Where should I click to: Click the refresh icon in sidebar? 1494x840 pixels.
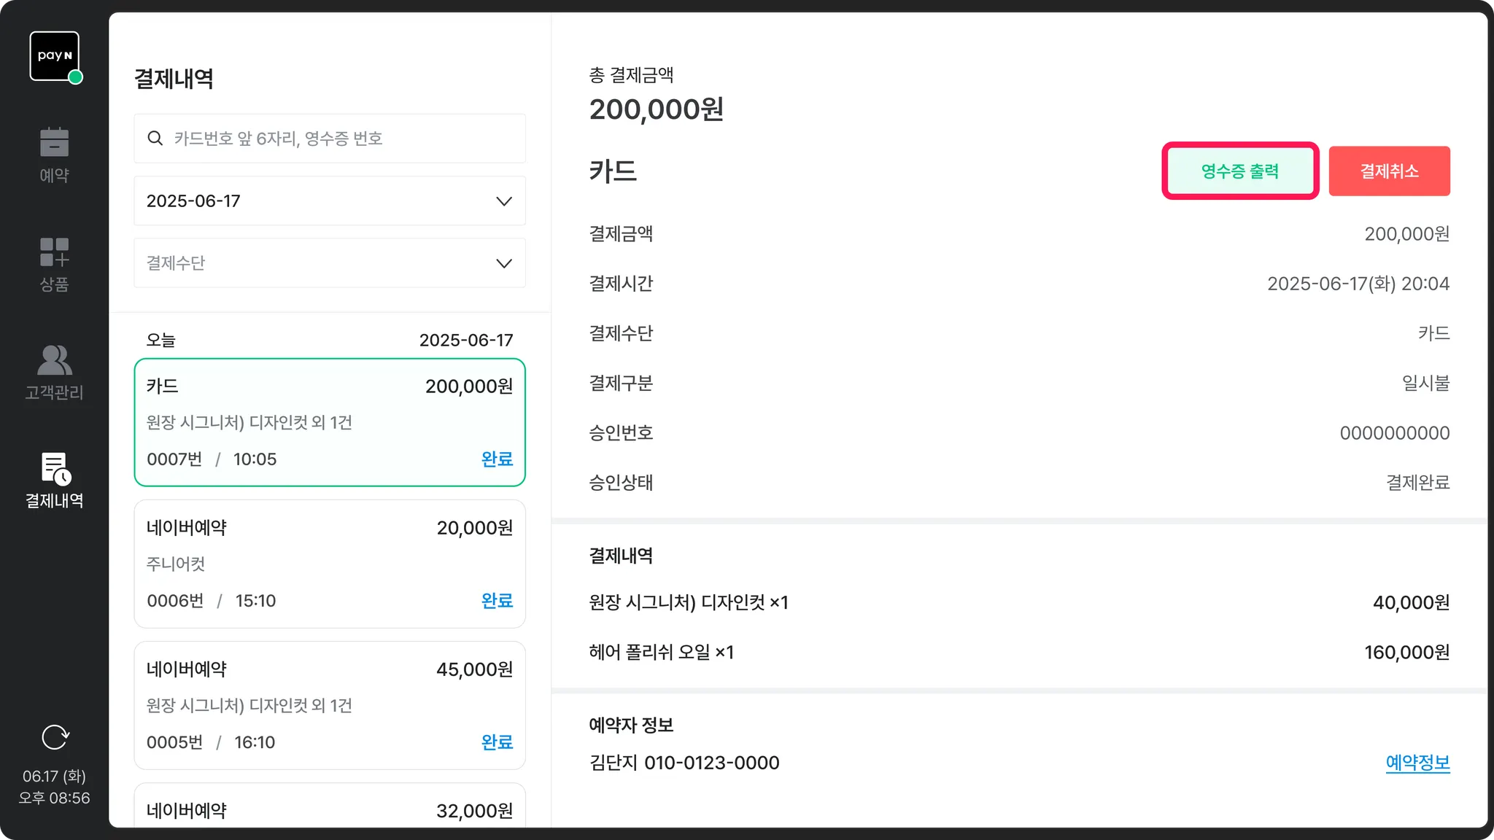[x=55, y=737]
